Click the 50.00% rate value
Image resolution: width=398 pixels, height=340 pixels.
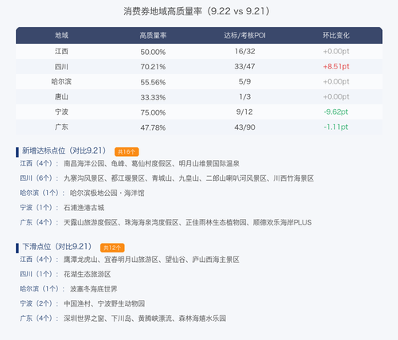coord(153,52)
